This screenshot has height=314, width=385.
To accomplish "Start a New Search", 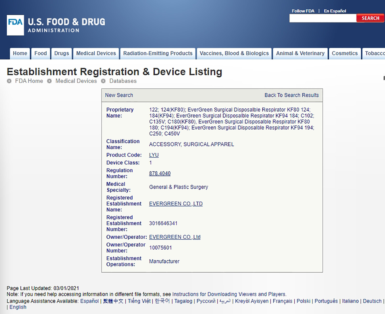I will pyautogui.click(x=119, y=95).
